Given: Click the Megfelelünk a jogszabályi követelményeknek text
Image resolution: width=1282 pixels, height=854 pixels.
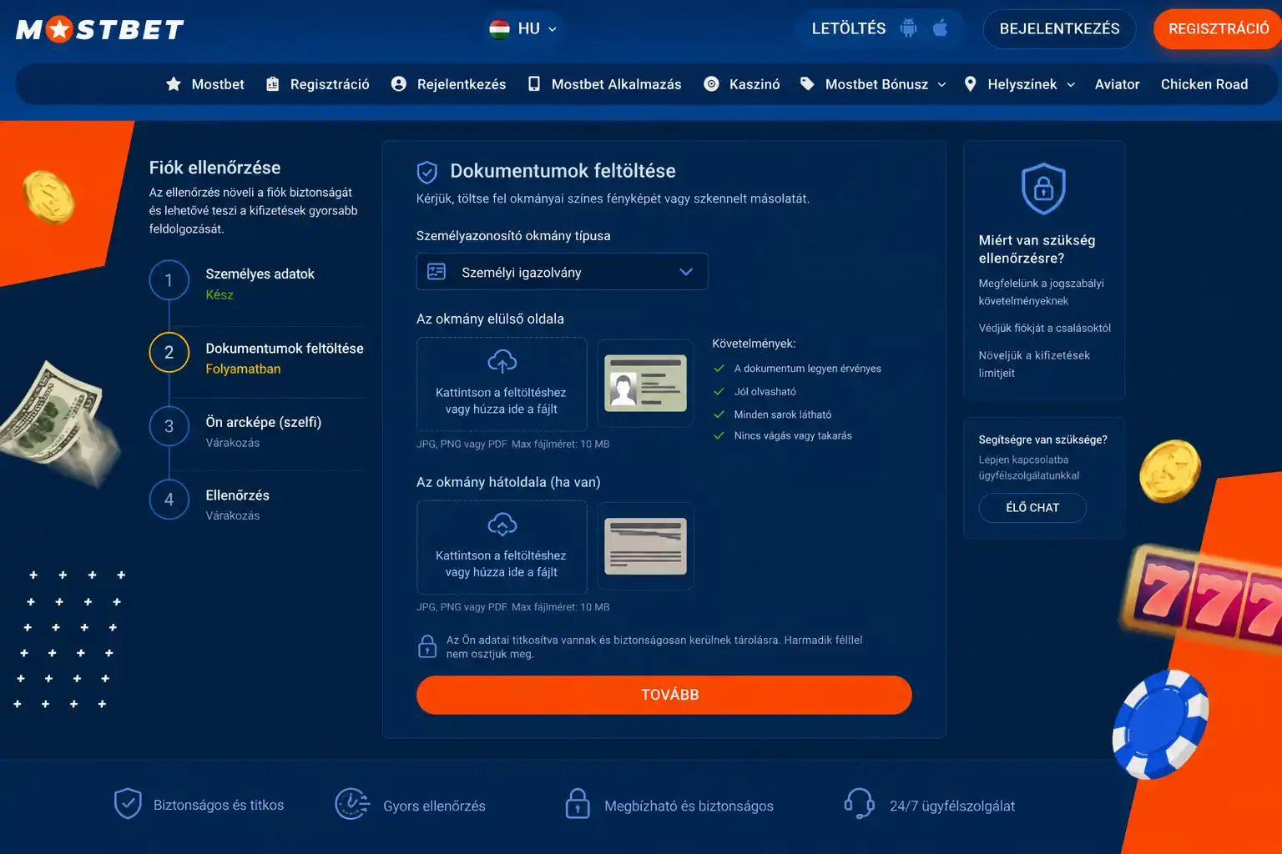Looking at the screenshot, I should click(1041, 292).
